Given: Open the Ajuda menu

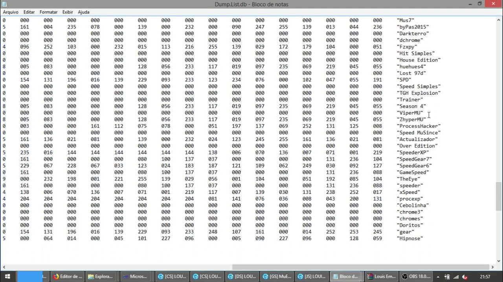Looking at the screenshot, I should pos(83,12).
